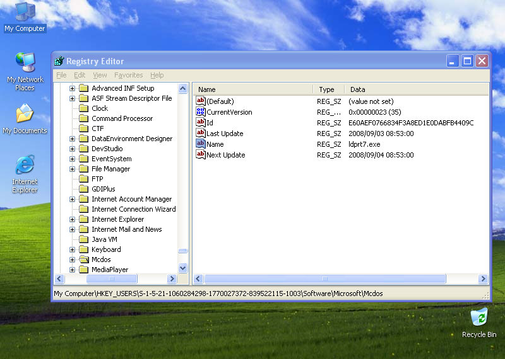Select the EventSystem tree key

(x=112, y=159)
